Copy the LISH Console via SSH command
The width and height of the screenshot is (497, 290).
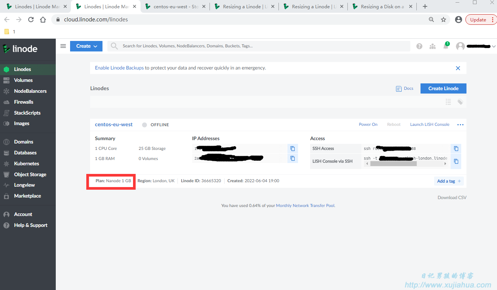point(456,161)
